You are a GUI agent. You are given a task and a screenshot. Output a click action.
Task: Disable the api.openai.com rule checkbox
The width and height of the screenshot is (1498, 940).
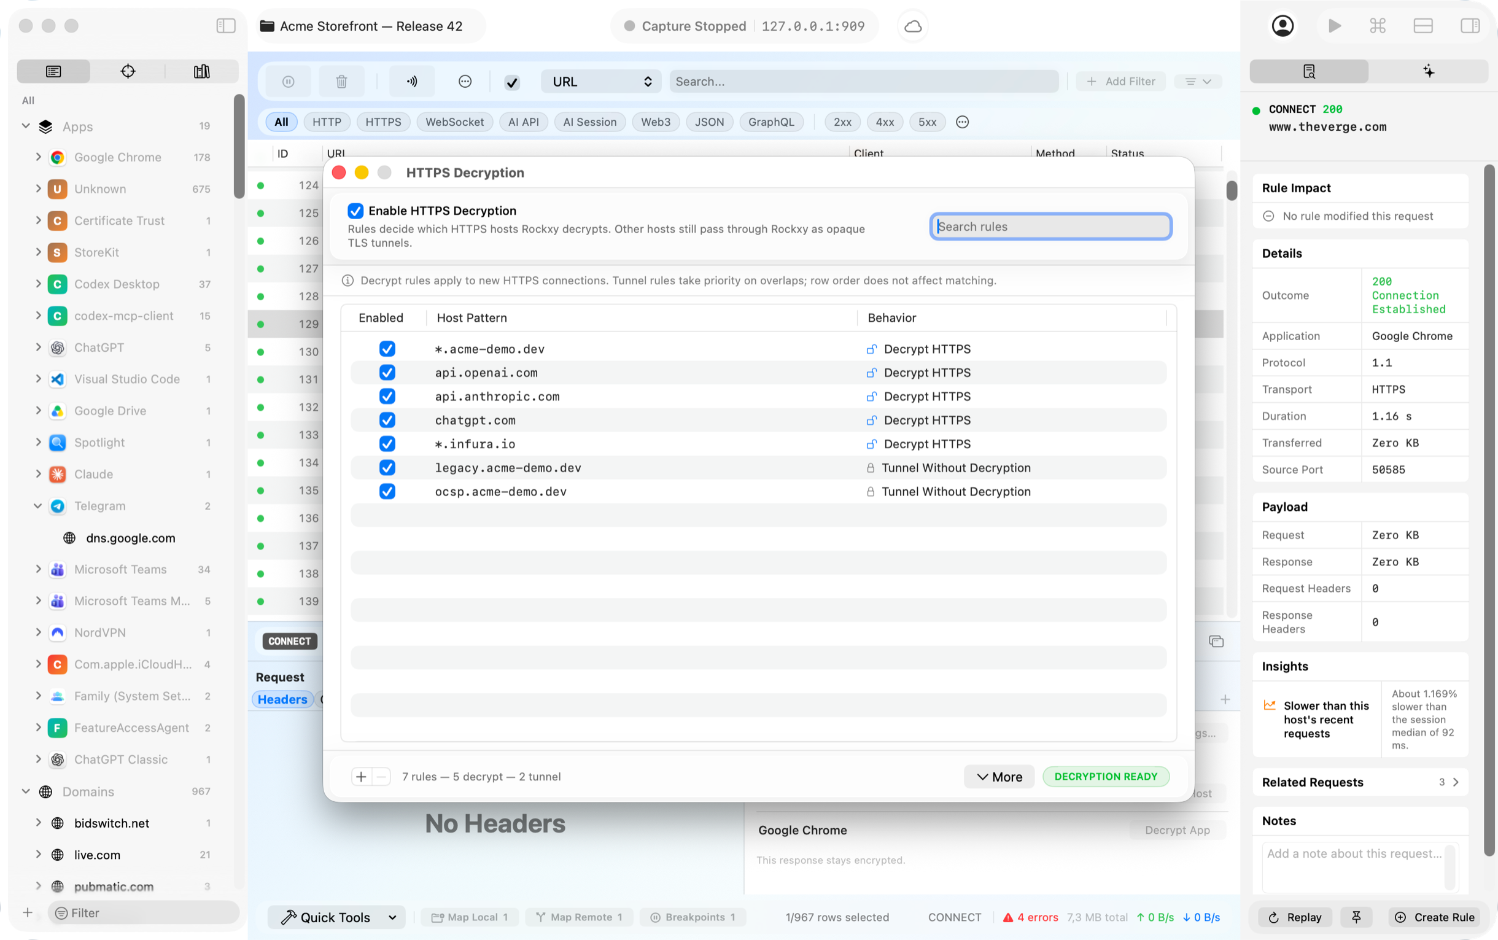pos(387,373)
